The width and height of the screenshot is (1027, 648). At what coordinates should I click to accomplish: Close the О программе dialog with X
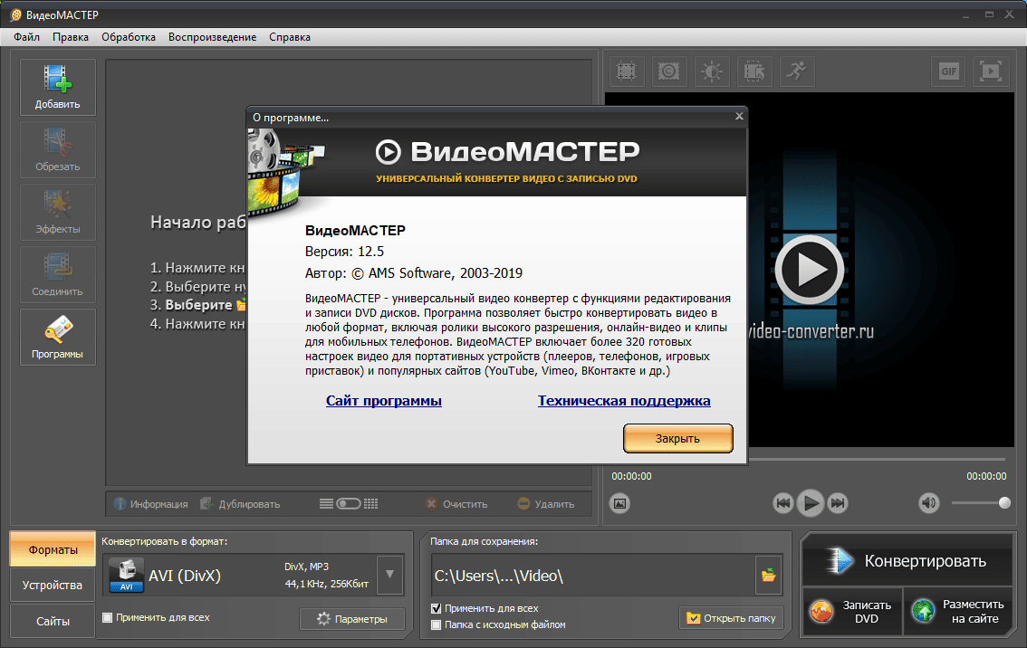(739, 116)
